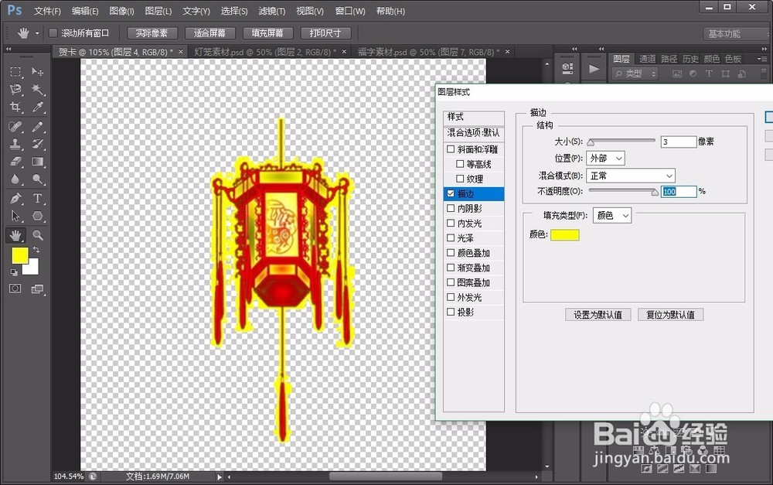Select the Path Selection tool
The width and height of the screenshot is (773, 485).
coord(15,216)
